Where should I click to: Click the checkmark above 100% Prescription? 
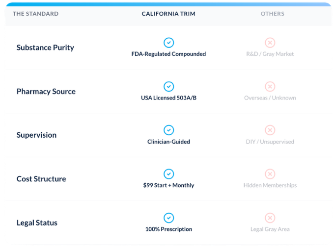[168, 218]
